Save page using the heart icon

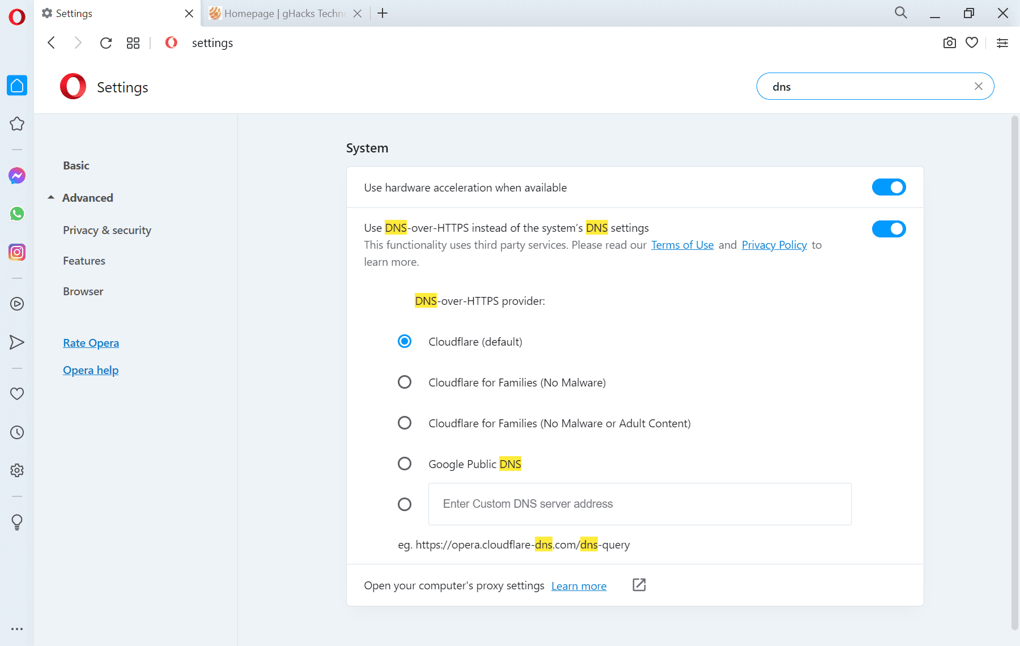point(972,42)
